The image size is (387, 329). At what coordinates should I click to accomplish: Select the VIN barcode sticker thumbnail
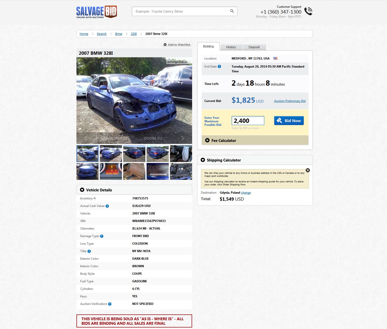pyautogui.click(x=158, y=171)
